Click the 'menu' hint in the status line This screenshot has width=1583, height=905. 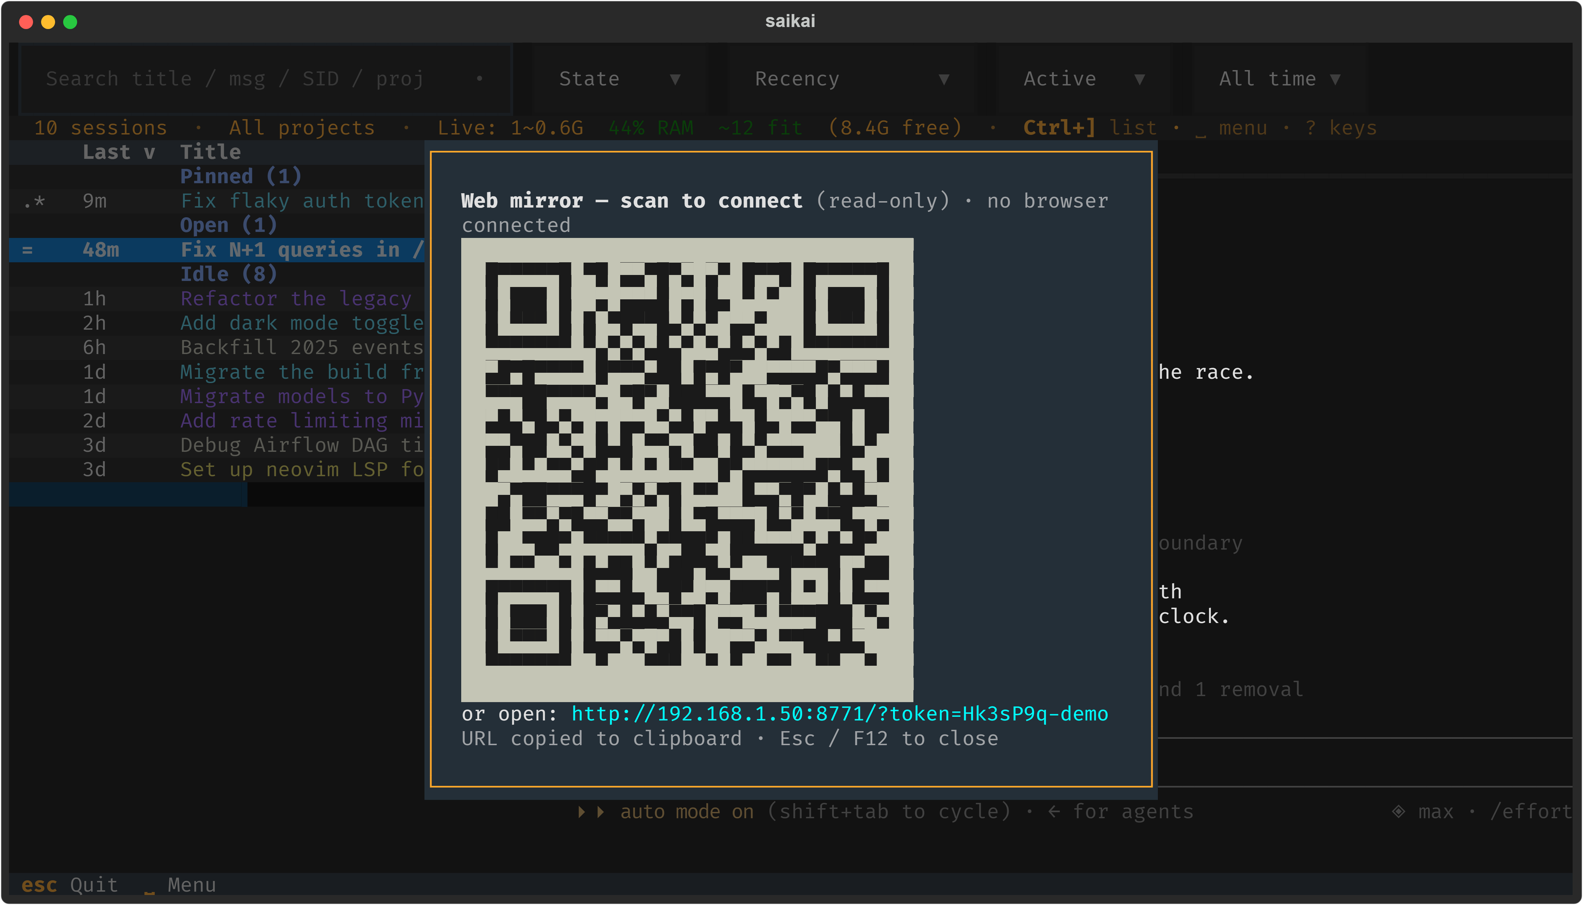(1231, 128)
